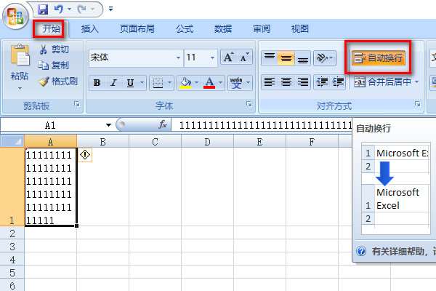The width and height of the screenshot is (436, 291).
Task: Click the 宋体 font name box
Action: click(132, 57)
